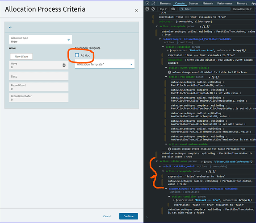Open the Wave search document icon

click(x=64, y=65)
